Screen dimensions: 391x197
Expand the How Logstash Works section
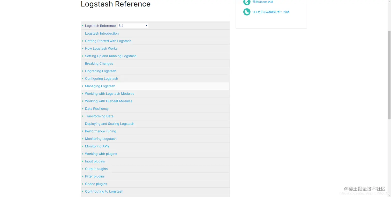(82, 48)
